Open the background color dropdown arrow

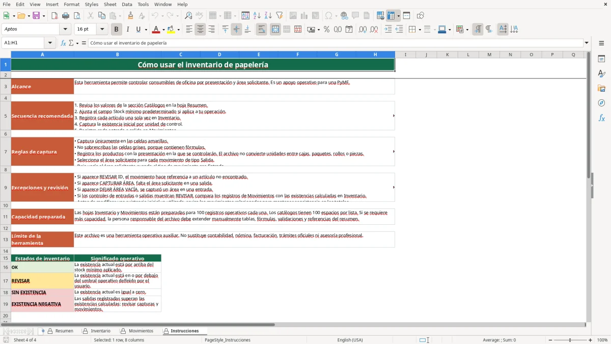coord(178,30)
